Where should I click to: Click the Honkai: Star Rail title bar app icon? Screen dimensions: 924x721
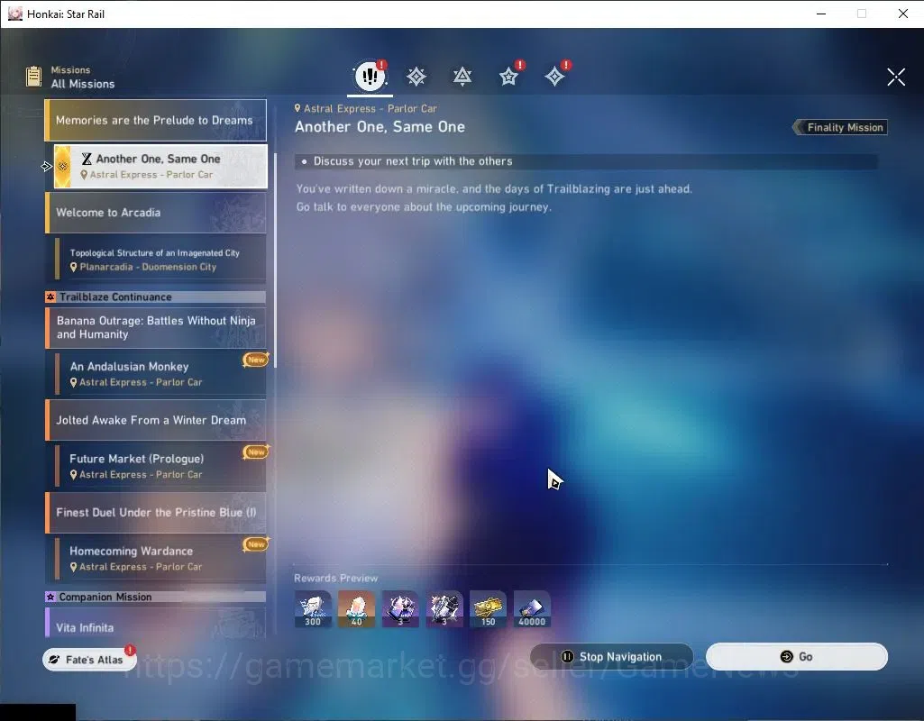[14, 14]
